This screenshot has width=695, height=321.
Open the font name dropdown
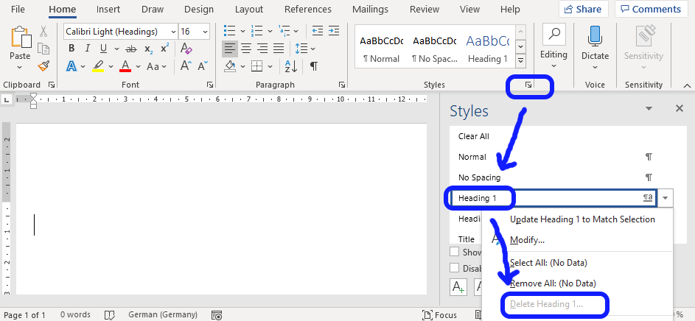[x=173, y=32]
